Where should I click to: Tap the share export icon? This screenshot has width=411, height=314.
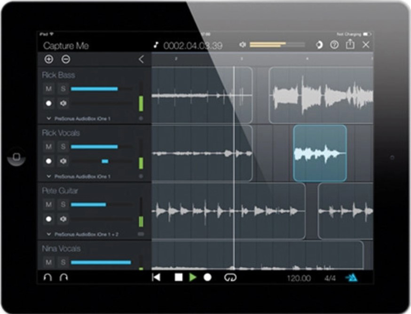pyautogui.click(x=350, y=45)
